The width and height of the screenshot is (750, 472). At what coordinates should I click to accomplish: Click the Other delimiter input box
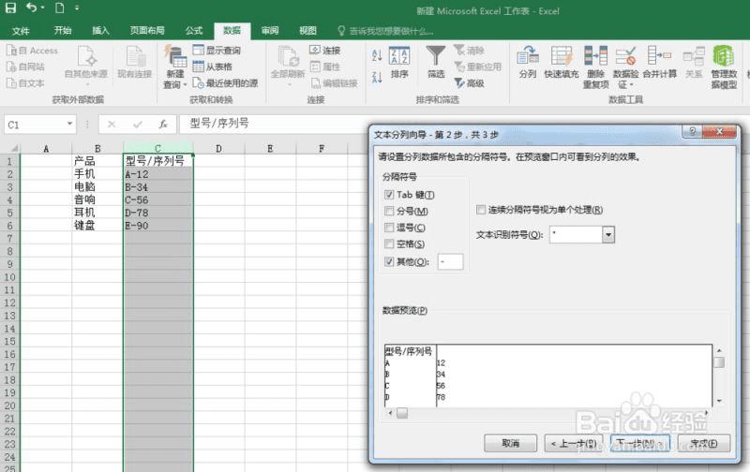450,262
